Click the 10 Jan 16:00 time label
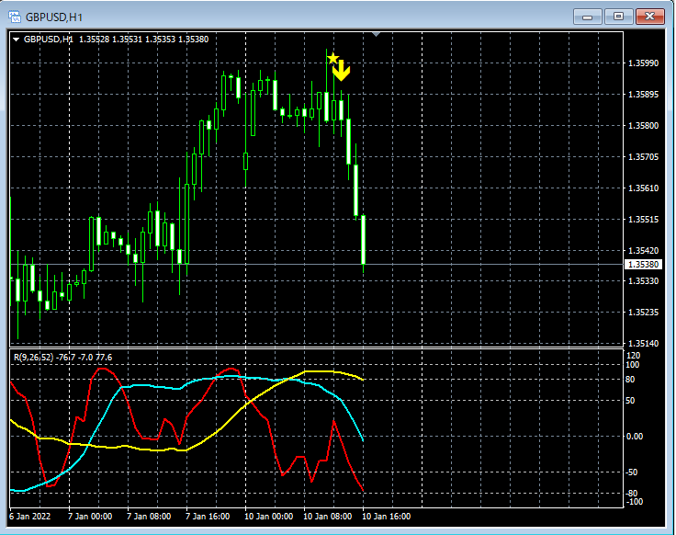The height and width of the screenshot is (535, 676). point(387,516)
